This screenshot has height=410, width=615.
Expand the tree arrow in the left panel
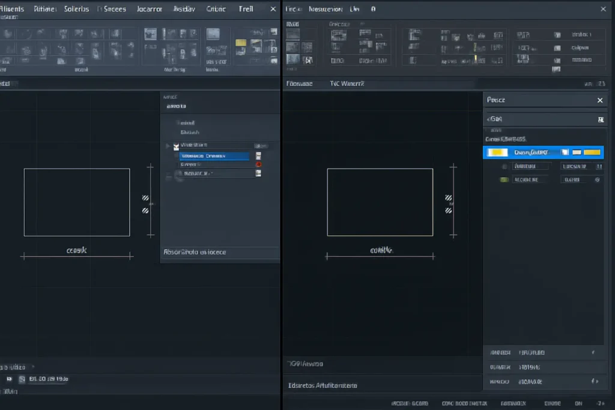[x=168, y=145]
